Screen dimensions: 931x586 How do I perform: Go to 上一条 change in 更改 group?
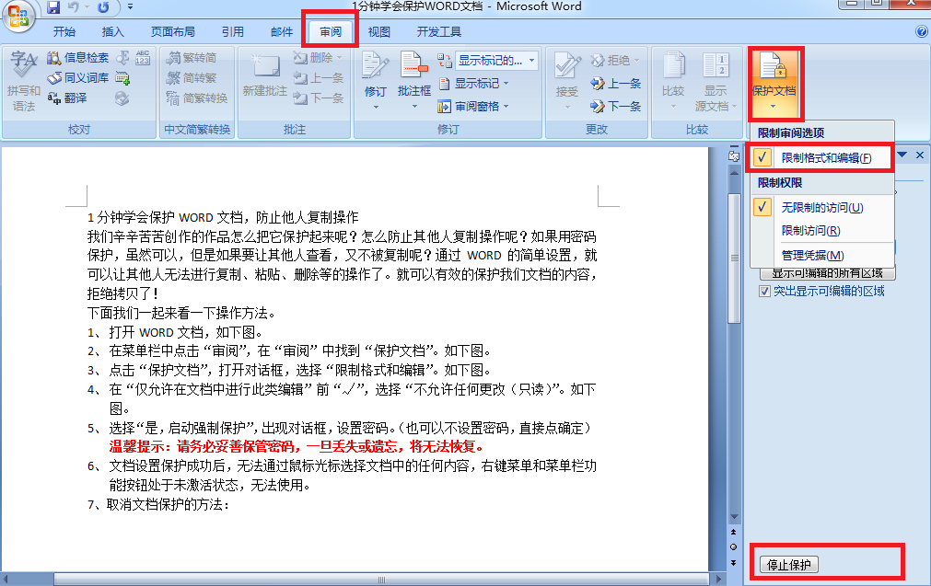[615, 84]
